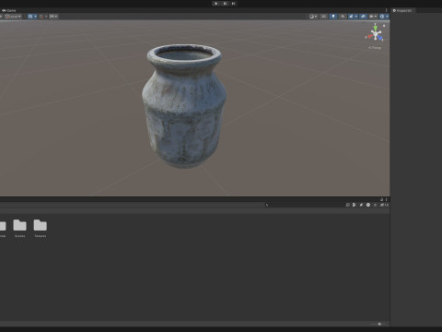Click the Play button
442x332 pixels.
(x=216, y=4)
